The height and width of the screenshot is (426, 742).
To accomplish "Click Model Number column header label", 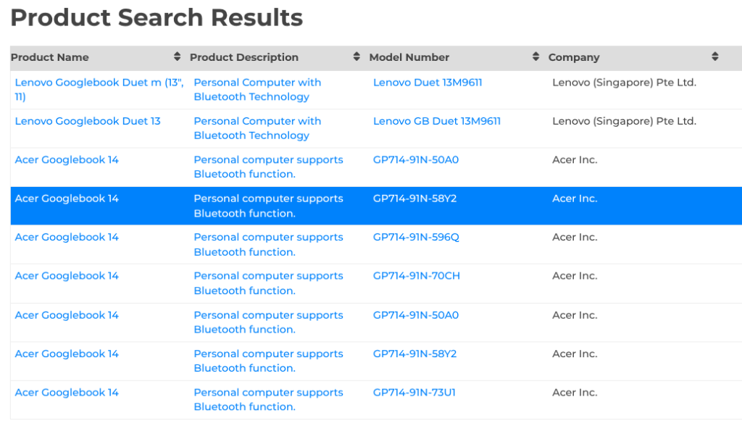I will click(x=409, y=57).
